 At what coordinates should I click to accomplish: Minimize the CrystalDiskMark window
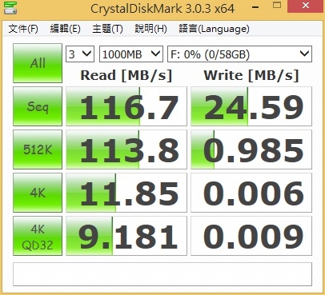click(255, 6)
